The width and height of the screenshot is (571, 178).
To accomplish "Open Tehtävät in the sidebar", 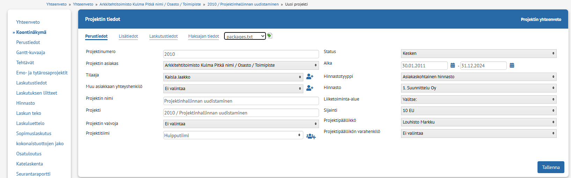I will [x=25, y=62].
